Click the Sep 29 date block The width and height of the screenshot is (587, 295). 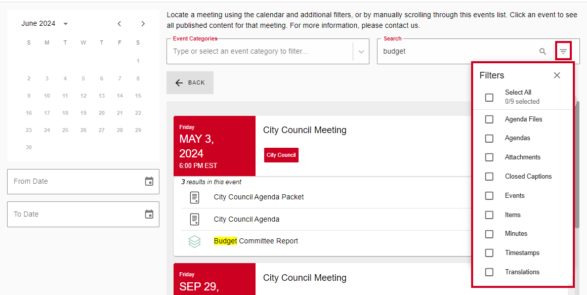(x=215, y=279)
